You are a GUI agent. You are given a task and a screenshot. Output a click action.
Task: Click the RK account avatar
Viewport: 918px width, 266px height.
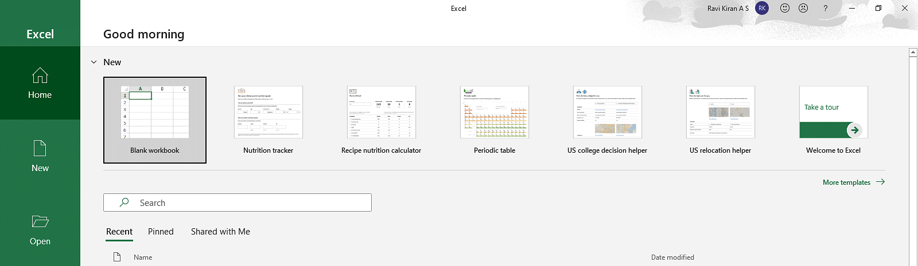pyautogui.click(x=762, y=8)
